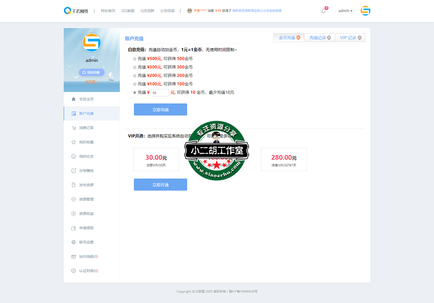Select the custom amount 充值 radio button
This screenshot has width=434, height=303.
[x=135, y=92]
